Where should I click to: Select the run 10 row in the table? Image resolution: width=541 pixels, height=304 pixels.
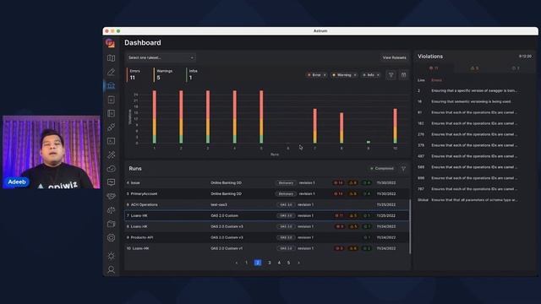(x=267, y=248)
